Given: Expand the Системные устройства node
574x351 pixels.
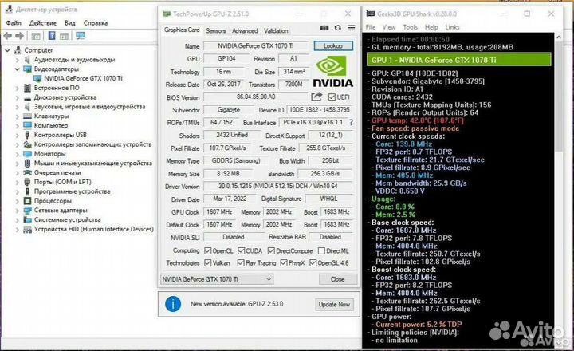Looking at the screenshot, I should [18, 220].
